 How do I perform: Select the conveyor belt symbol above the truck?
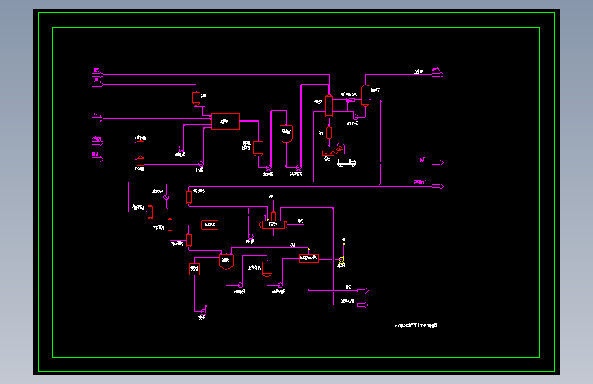334,150
